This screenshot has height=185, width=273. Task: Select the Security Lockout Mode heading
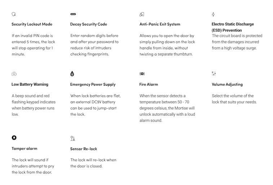[x=32, y=24]
